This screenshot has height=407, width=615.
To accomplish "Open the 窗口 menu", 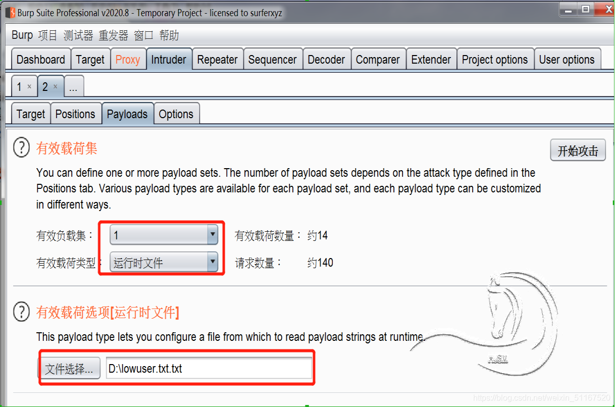I will pos(144,35).
